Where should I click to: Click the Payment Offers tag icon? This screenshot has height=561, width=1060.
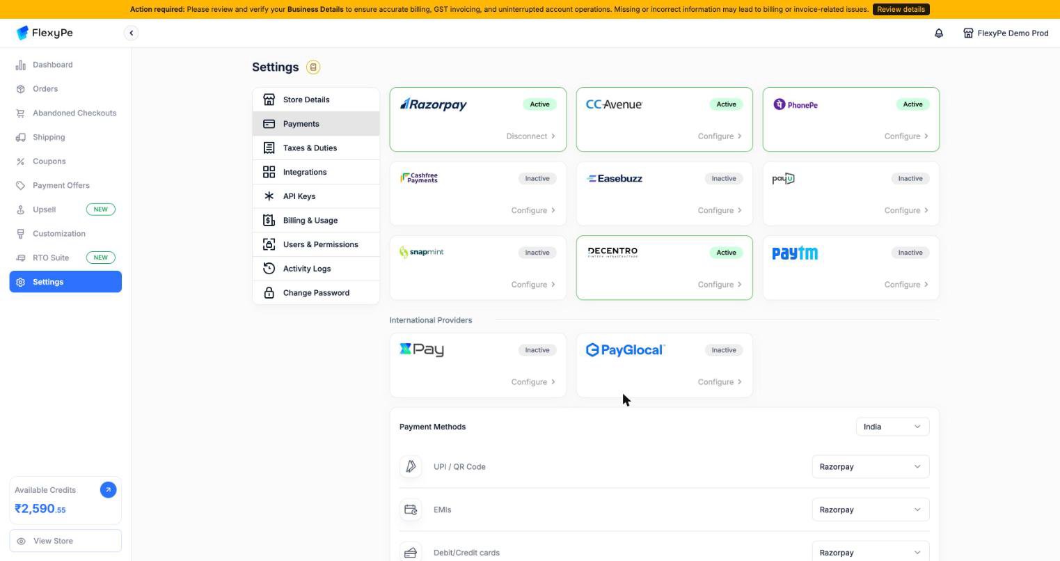[x=21, y=185]
